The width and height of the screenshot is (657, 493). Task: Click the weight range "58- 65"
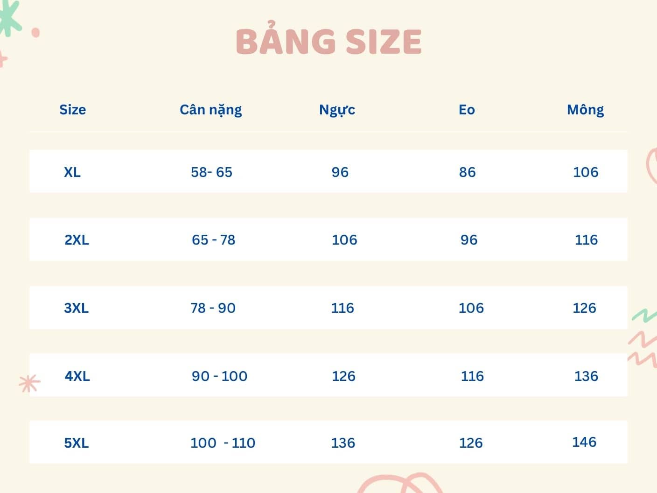211,172
